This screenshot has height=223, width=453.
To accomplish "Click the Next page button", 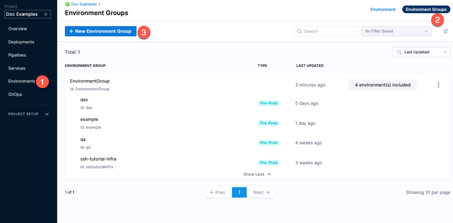I will click(x=261, y=192).
